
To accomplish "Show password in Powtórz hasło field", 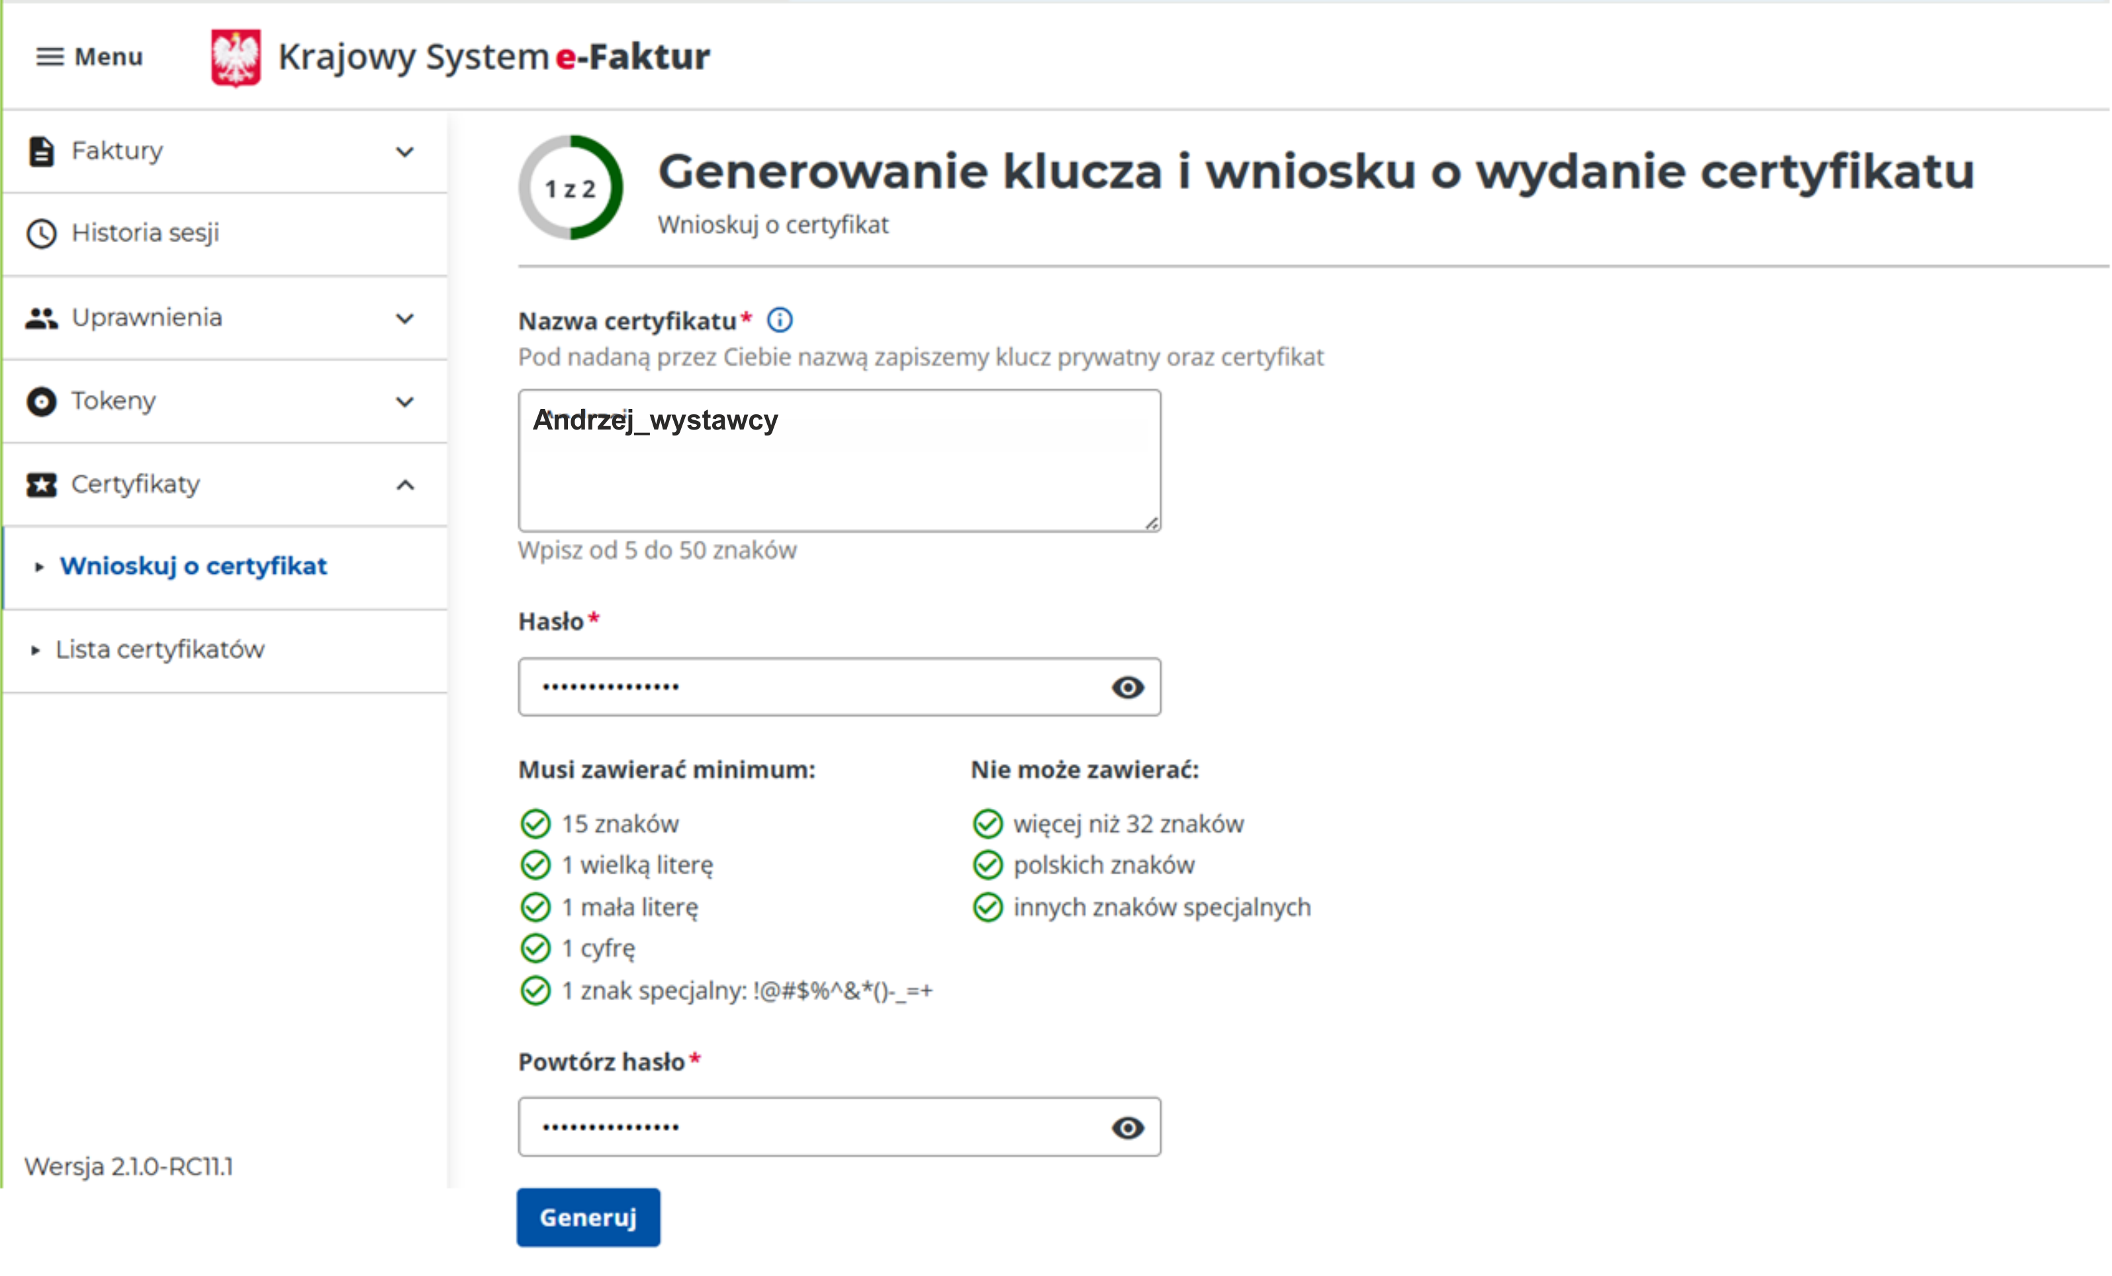I will pos(1127,1128).
